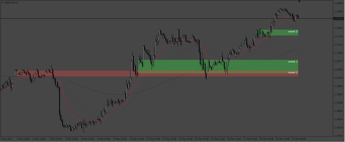Click time axis label 13 Mar 07:00
The height and width of the screenshot is (142, 345).
pos(153,138)
